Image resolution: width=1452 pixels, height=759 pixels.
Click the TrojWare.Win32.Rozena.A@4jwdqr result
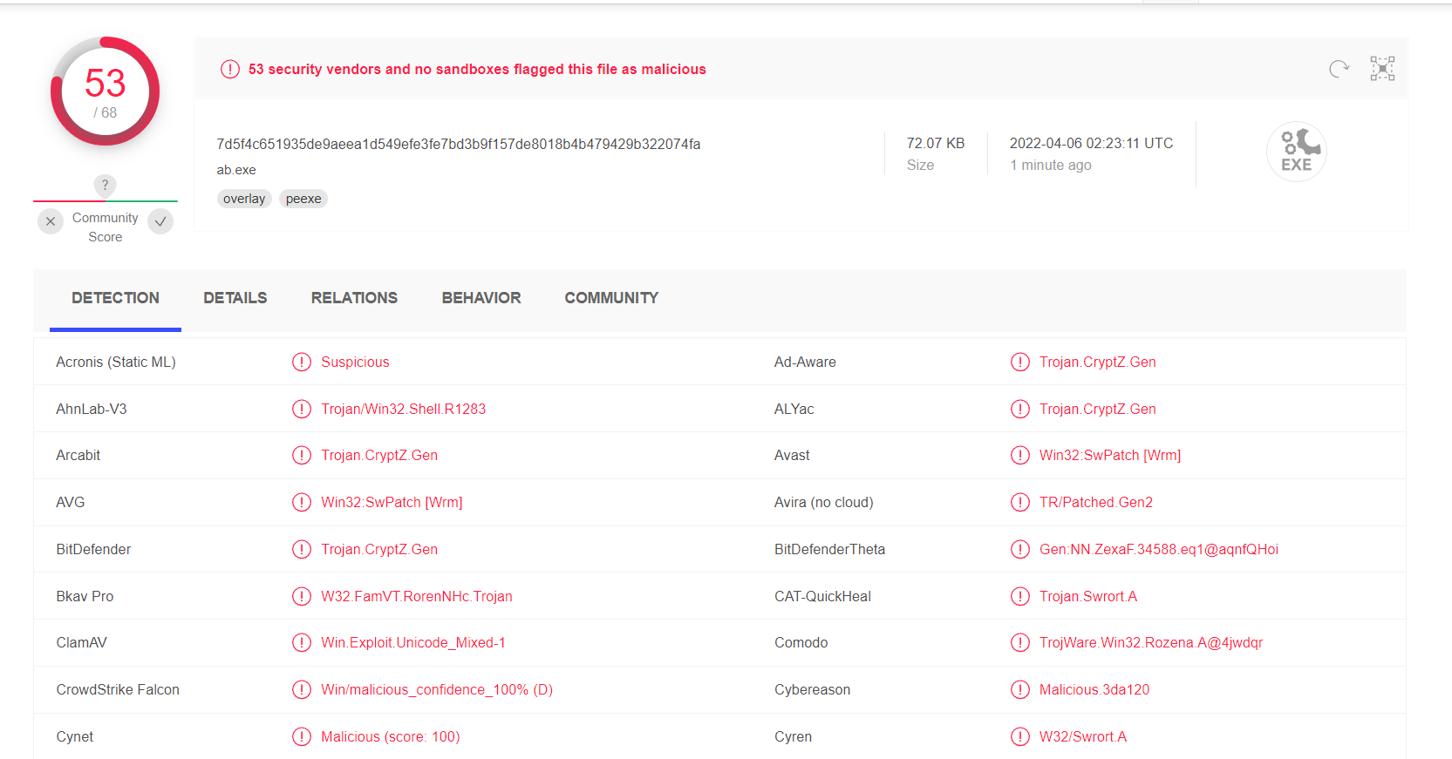pyautogui.click(x=1151, y=642)
